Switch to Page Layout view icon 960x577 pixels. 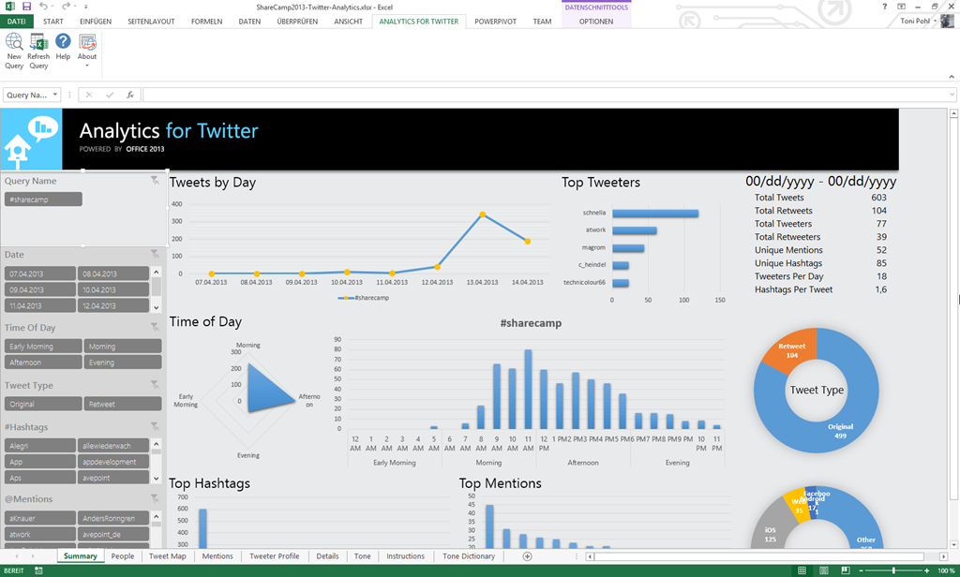824,570
